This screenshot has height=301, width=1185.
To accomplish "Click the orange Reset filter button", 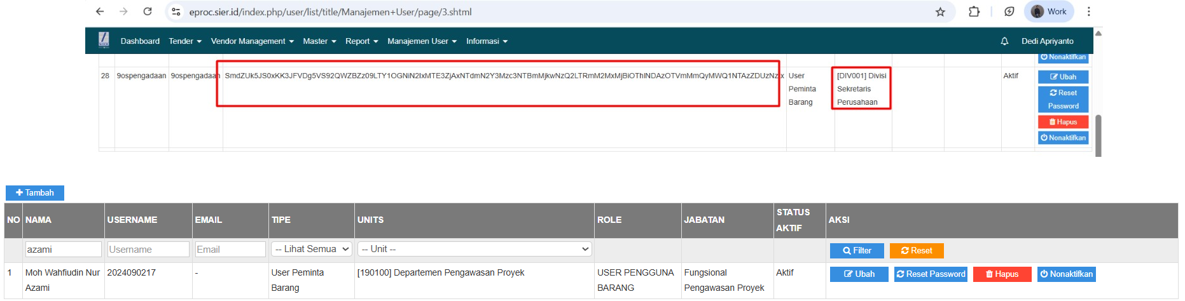I will pyautogui.click(x=917, y=251).
